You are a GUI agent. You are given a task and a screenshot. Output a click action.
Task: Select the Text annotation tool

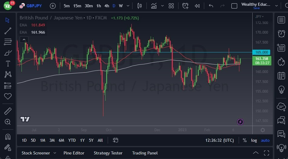click(x=8, y=64)
